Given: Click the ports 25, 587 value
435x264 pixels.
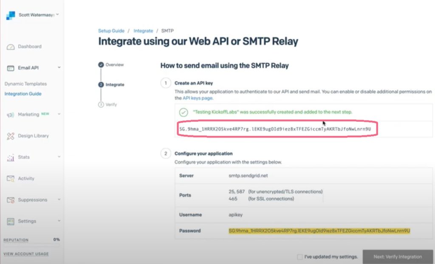Looking at the screenshot, I should (237, 191).
